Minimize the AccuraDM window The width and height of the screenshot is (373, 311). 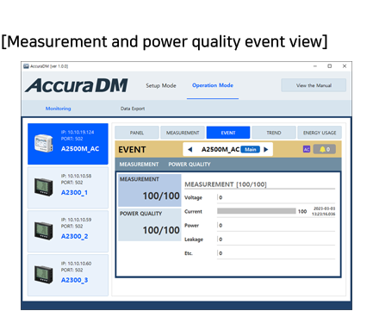tap(315, 66)
